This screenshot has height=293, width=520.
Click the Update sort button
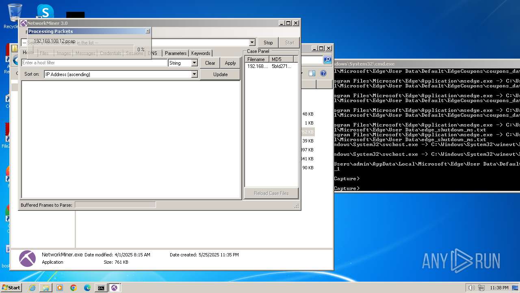220,74
